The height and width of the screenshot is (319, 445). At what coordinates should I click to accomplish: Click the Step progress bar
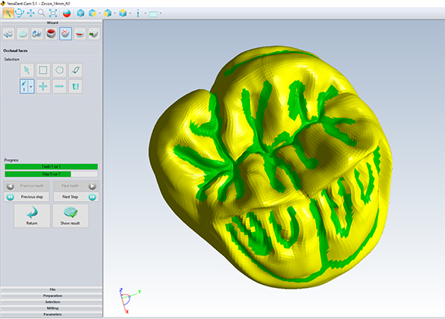(51, 174)
